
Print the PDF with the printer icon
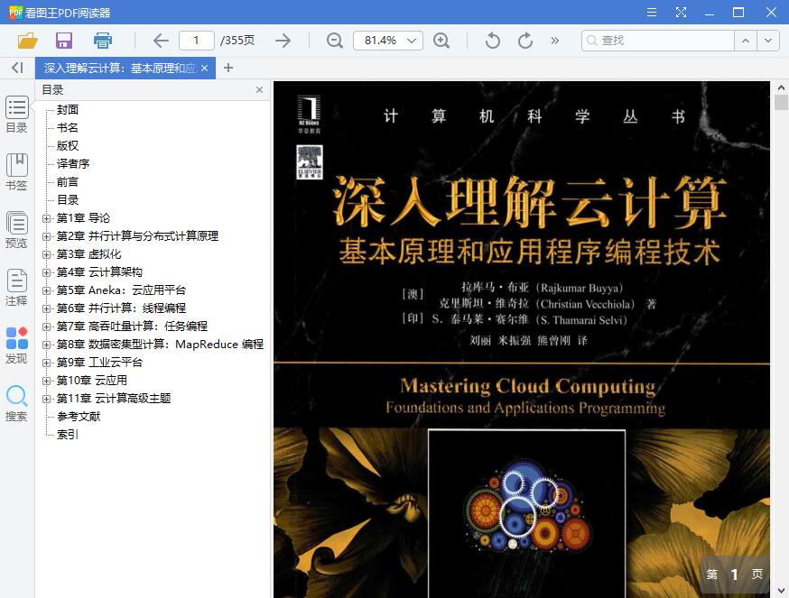(x=103, y=41)
